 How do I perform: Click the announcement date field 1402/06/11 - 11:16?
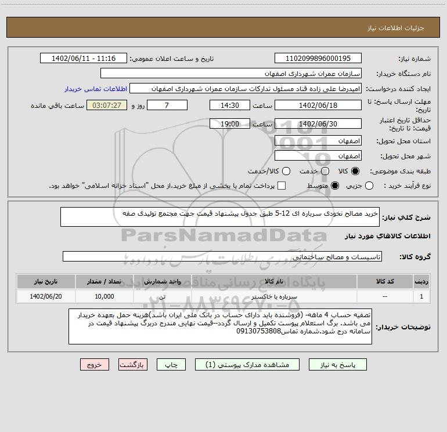click(84, 58)
